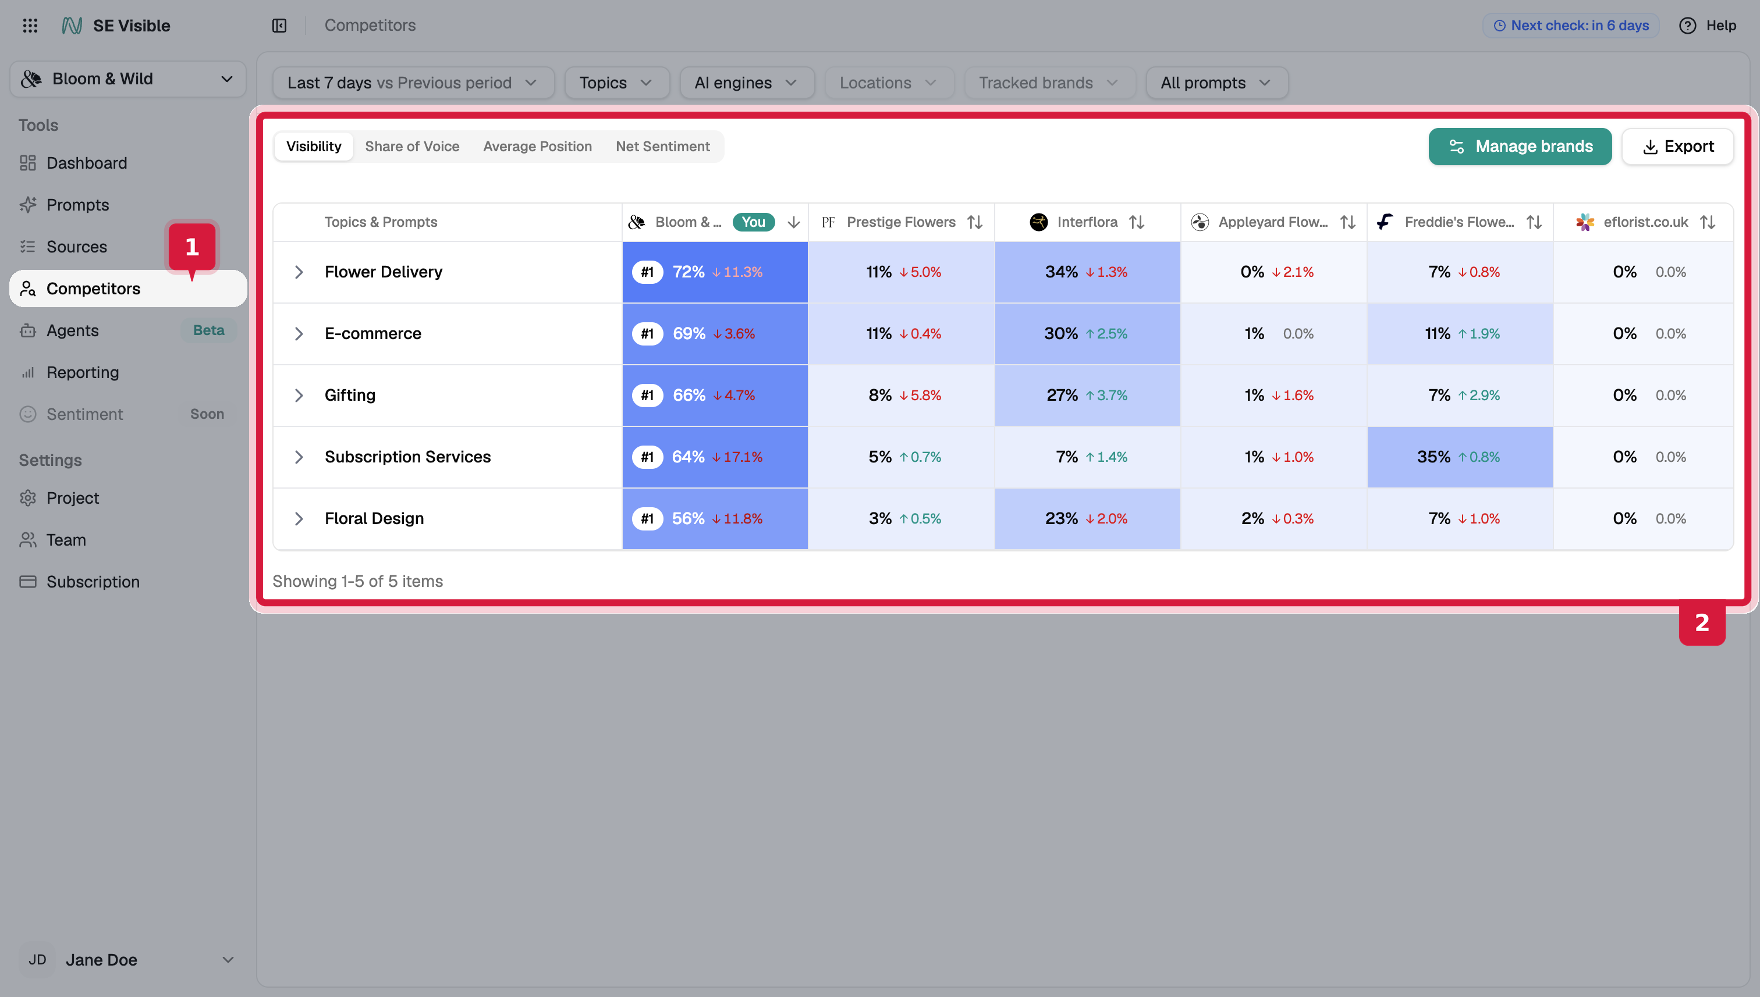The image size is (1760, 997).
Task: Open Reporting in the sidebar
Action: (x=128, y=372)
